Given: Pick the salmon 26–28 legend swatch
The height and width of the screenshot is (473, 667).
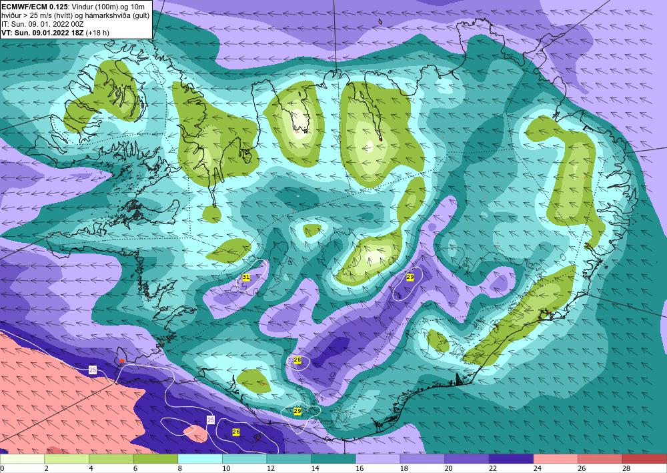Looking at the screenshot, I should [600, 459].
